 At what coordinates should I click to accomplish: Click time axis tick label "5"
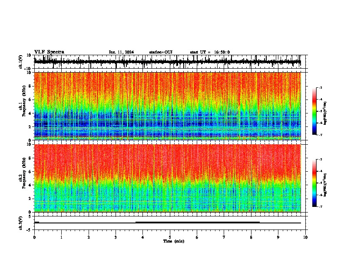point(170,237)
